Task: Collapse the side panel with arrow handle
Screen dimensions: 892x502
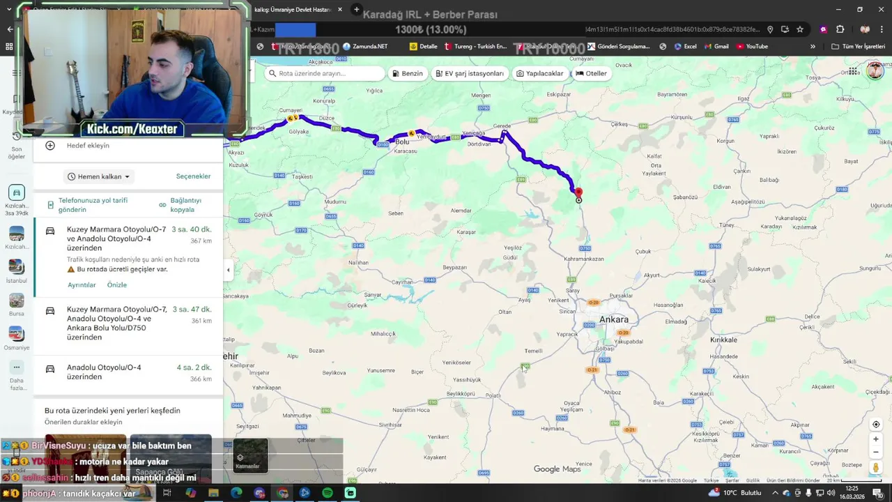Action: tap(228, 270)
